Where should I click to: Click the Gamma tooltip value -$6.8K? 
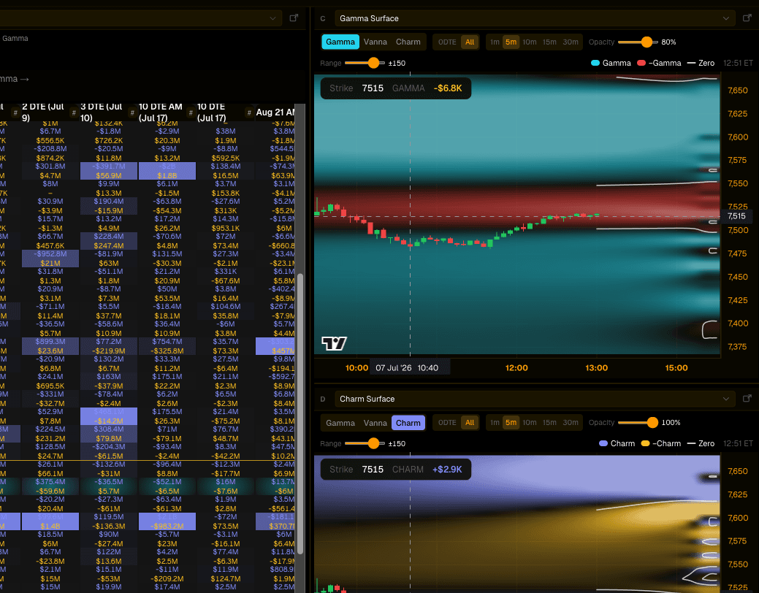448,88
